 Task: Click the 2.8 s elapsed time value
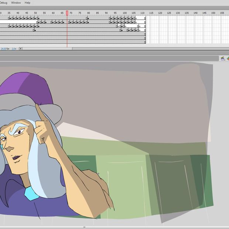(14, 49)
